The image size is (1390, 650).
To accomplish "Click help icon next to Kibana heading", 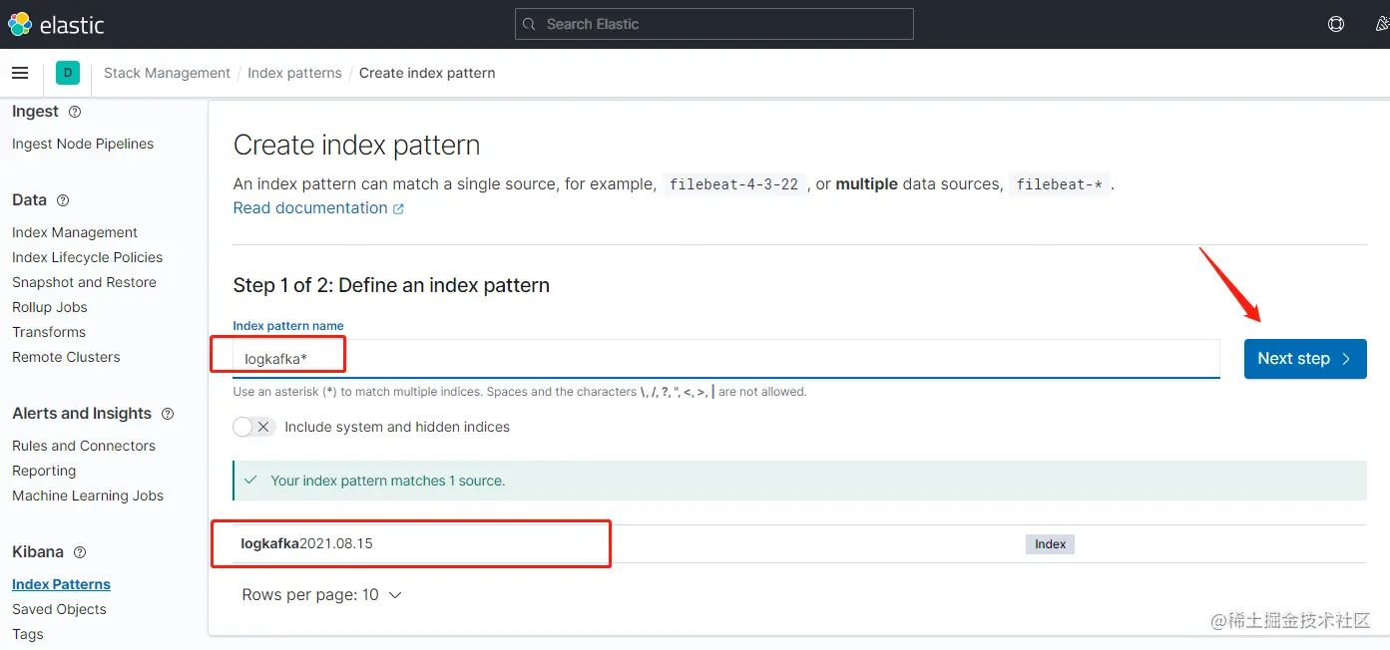I will (80, 552).
